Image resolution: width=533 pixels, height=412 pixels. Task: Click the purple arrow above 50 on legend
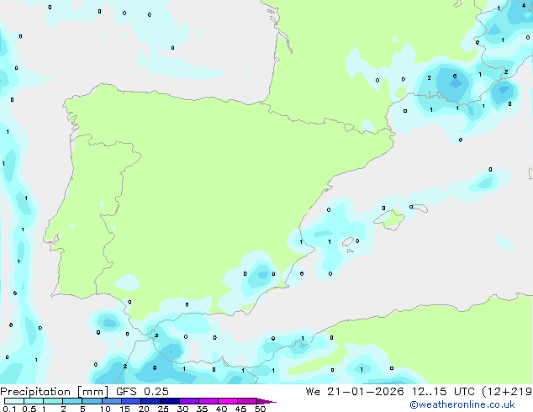pyautogui.click(x=266, y=401)
